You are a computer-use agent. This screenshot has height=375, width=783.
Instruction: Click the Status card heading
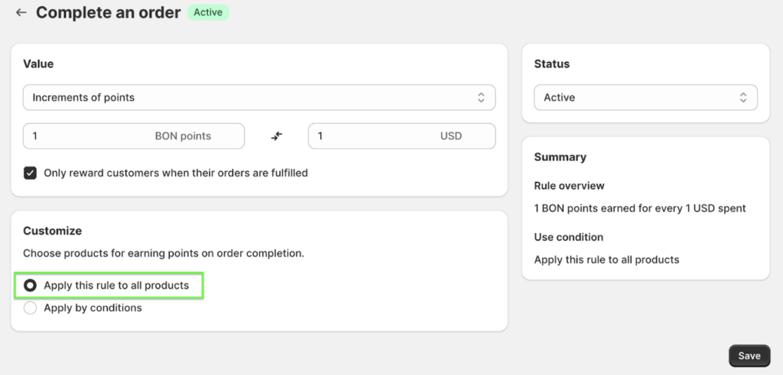551,64
